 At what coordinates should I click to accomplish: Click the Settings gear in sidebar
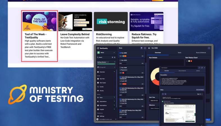(x=98, y=116)
